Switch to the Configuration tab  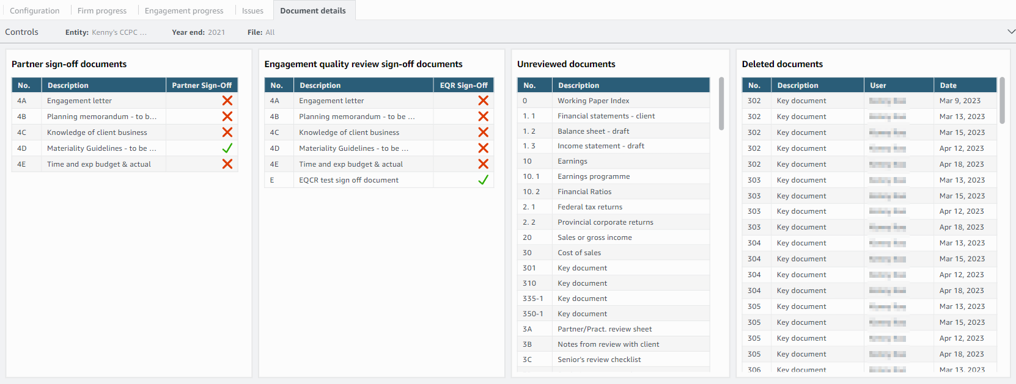[35, 10]
